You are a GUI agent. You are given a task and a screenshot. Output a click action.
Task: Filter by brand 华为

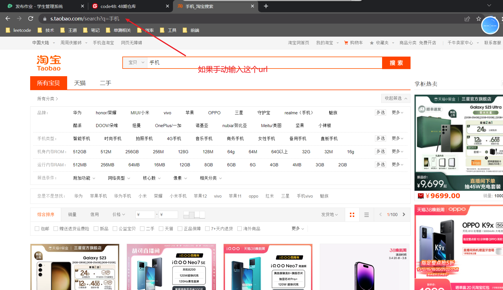click(77, 113)
